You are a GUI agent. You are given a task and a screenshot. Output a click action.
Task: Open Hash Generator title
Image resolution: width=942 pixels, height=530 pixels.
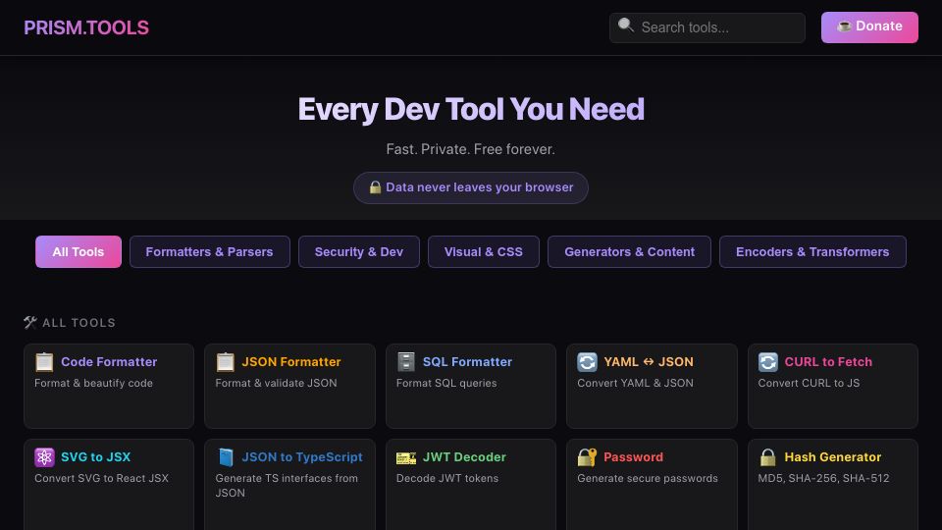pos(833,456)
